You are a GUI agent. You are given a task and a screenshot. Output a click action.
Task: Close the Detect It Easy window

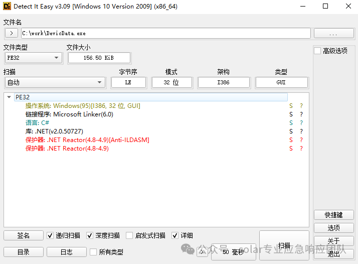click(x=348, y=6)
